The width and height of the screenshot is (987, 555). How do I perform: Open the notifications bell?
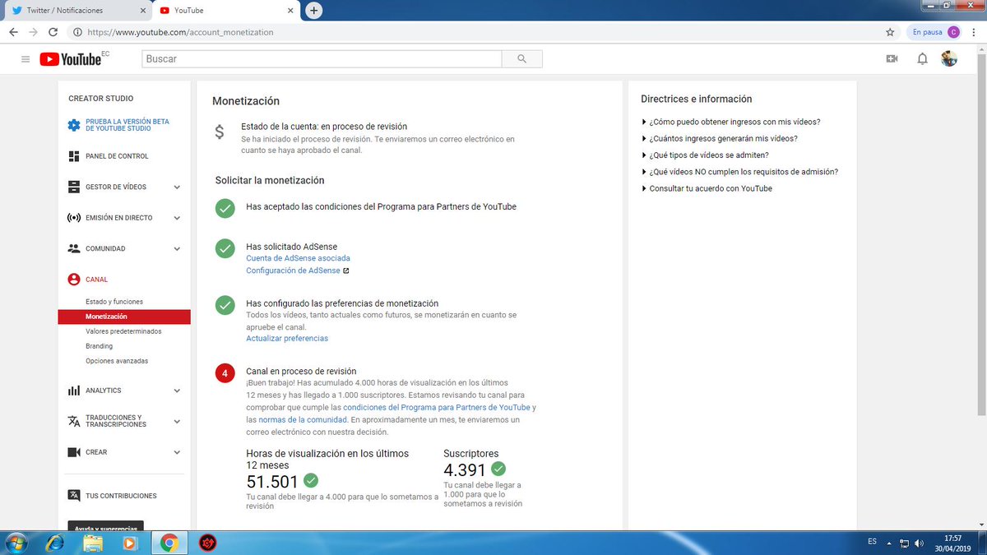tap(923, 59)
